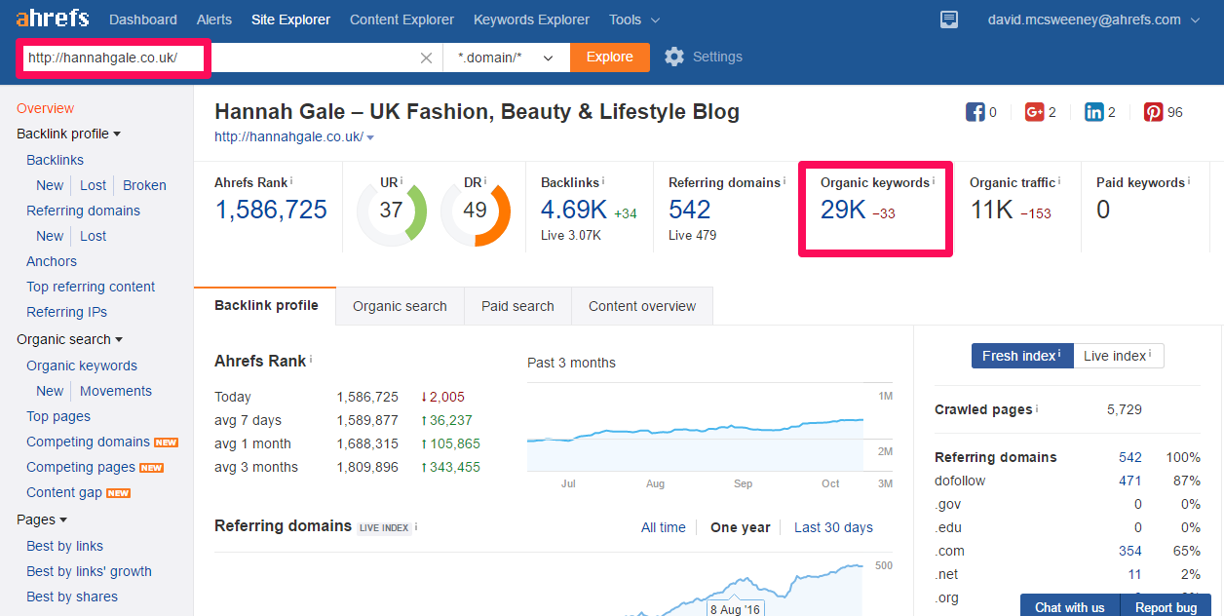Image resolution: width=1224 pixels, height=616 pixels.
Task: Click the Pinterest share count icon
Action: [x=1153, y=112]
